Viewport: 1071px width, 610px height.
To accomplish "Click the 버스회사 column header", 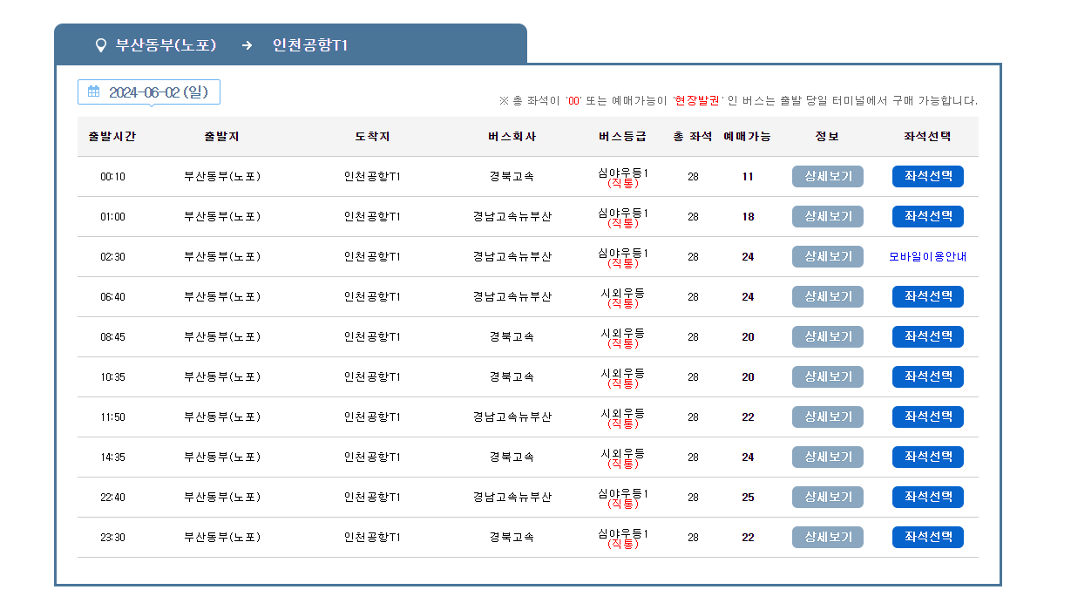I will tap(512, 137).
